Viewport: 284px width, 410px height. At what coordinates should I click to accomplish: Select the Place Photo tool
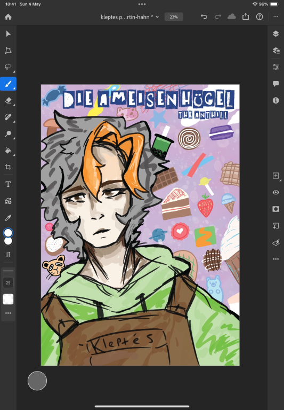coord(8,201)
